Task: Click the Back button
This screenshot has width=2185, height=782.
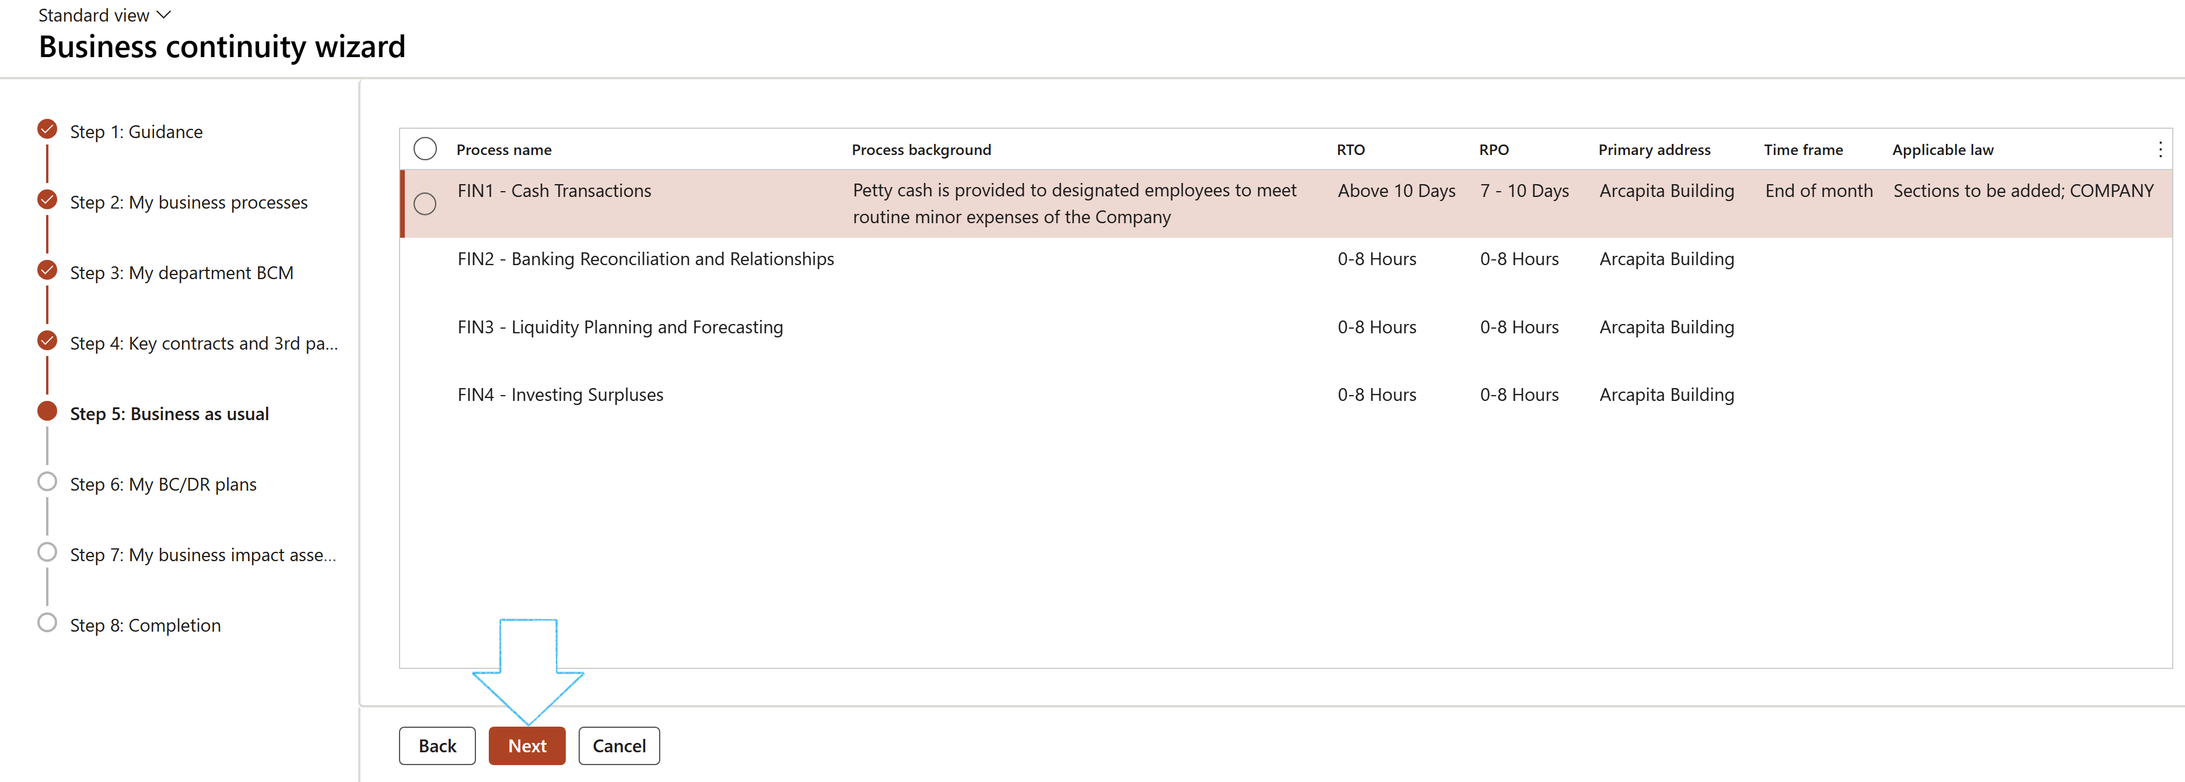Action: pyautogui.click(x=437, y=745)
